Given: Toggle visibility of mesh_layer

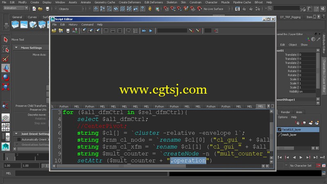Looking at the screenshot, I should [x=280, y=135].
